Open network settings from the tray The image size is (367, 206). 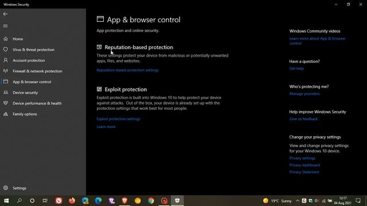(323, 201)
